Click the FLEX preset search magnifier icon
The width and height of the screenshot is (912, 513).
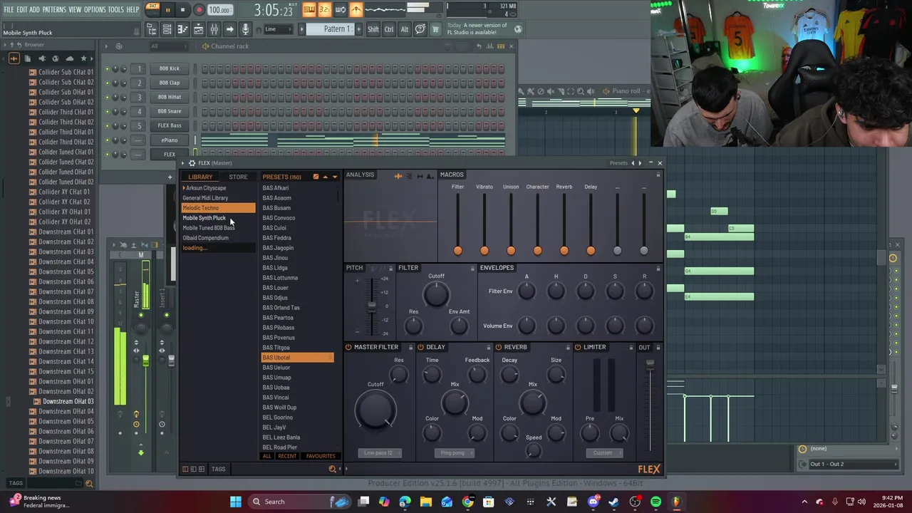332,469
